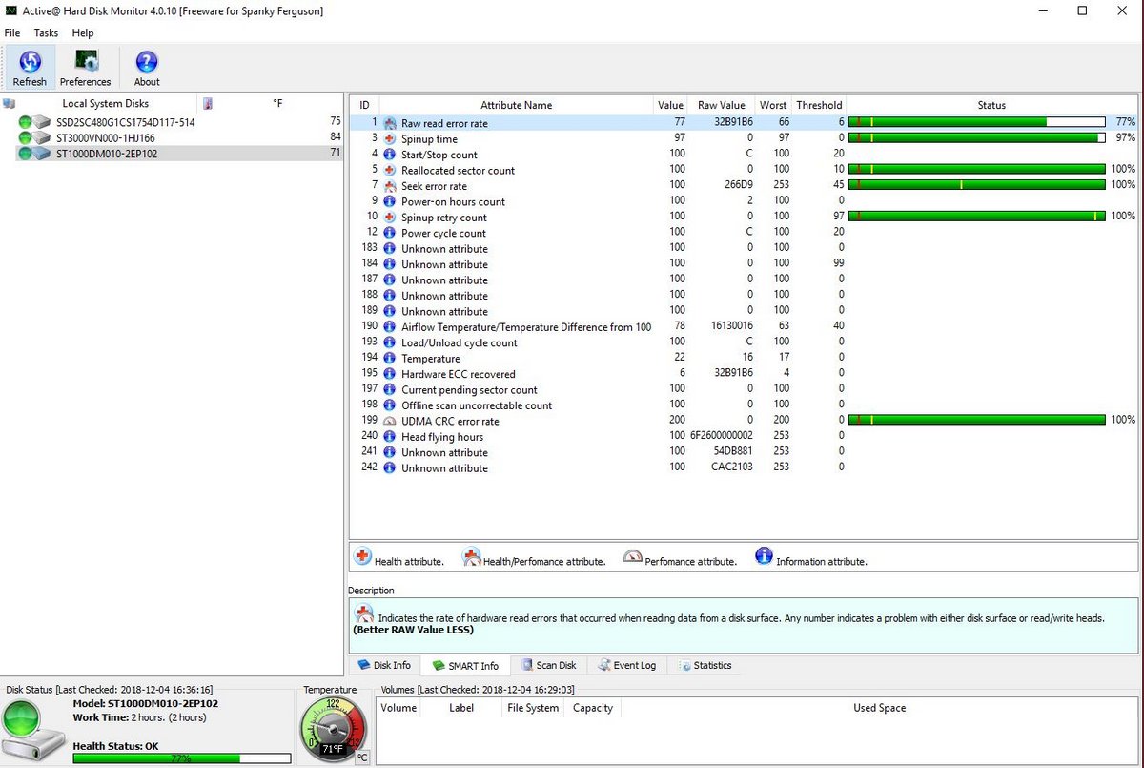Screen dimensions: 1144x768
Task: Sort by Raw Value column header
Action: (721, 105)
